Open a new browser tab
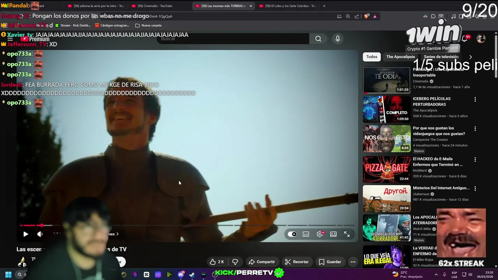Viewport: 498px width, 280px height. [x=324, y=6]
